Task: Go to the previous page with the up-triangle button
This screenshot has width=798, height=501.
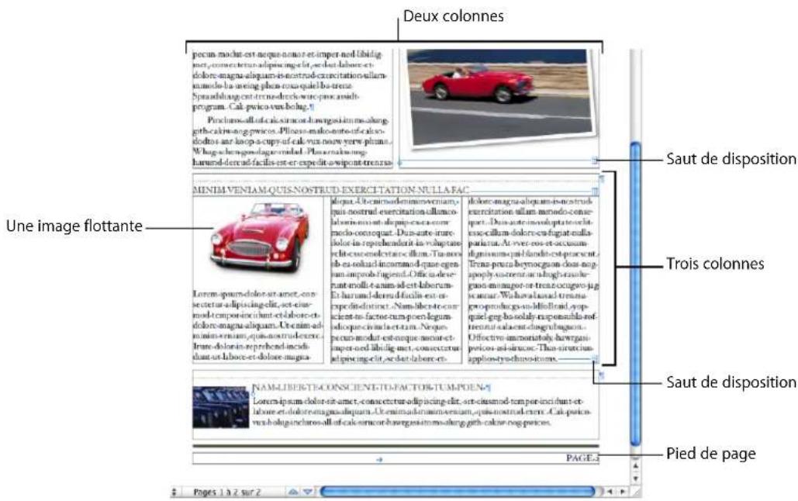Action: [293, 492]
